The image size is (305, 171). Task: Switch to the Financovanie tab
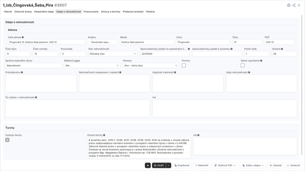click(x=91, y=12)
